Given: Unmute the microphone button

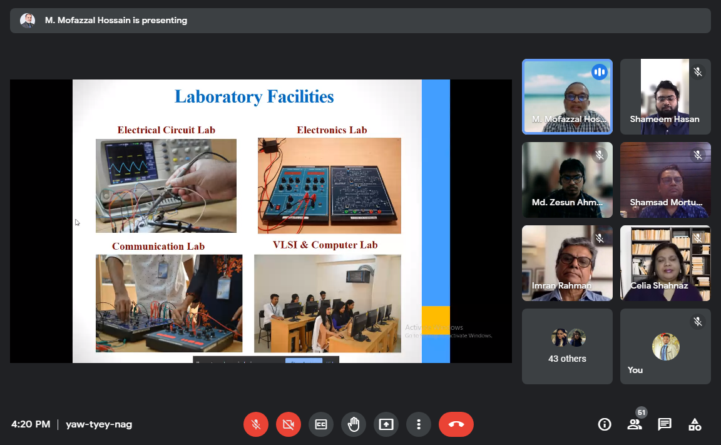Looking at the screenshot, I should 256,424.
